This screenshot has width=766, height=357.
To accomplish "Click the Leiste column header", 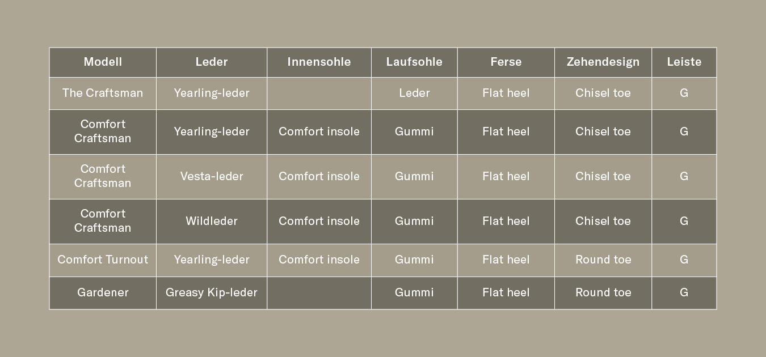I will click(x=684, y=62).
